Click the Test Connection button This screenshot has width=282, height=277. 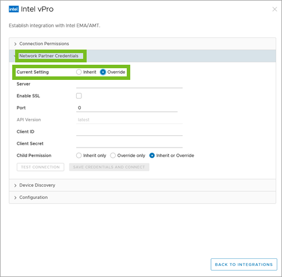(40, 167)
